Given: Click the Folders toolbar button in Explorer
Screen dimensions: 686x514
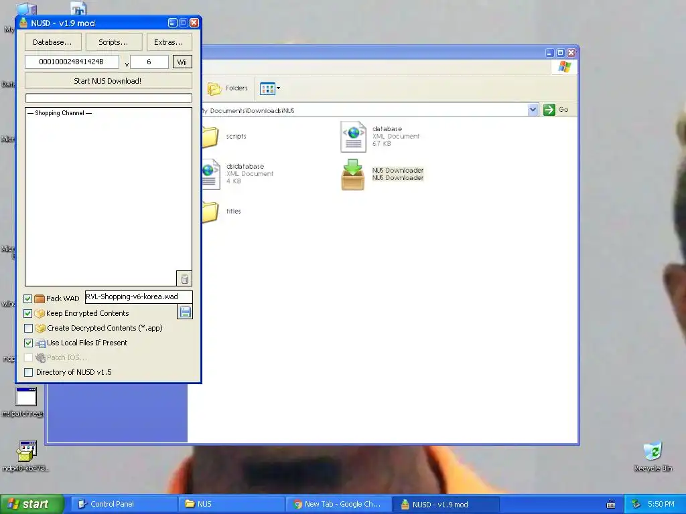Looking at the screenshot, I should 228,88.
